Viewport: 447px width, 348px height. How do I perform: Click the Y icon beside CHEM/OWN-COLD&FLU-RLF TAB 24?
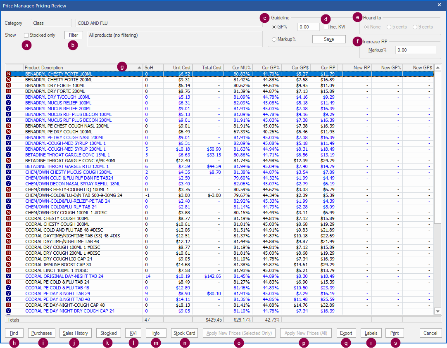(x=8, y=207)
